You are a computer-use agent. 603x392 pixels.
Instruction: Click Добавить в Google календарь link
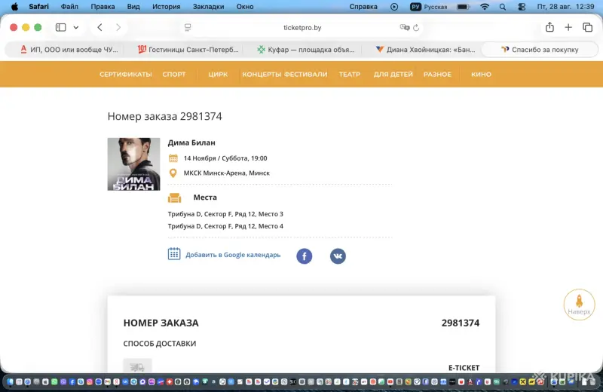233,255
